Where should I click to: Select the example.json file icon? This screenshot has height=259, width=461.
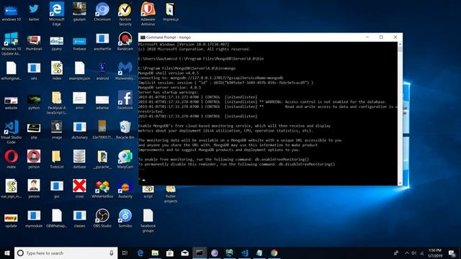[79, 71]
